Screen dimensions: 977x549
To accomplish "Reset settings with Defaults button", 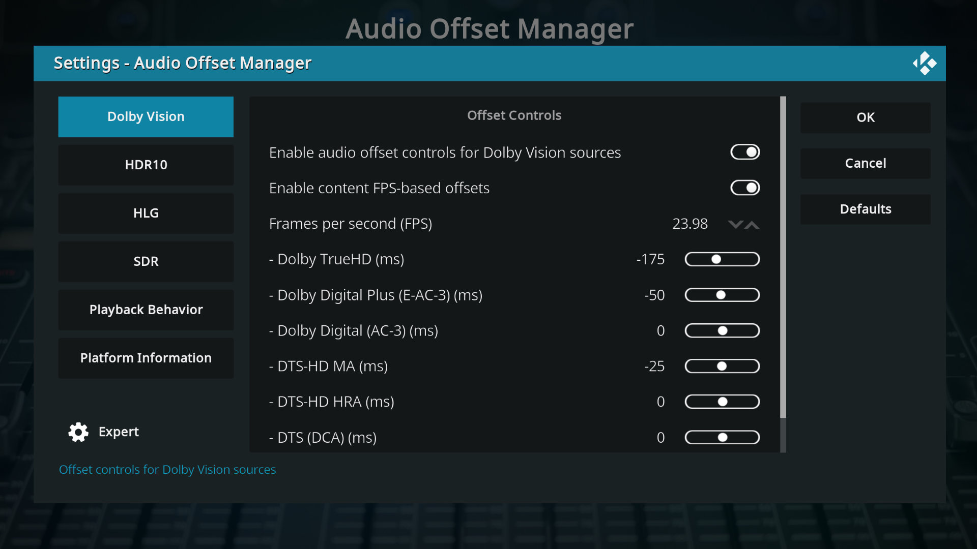I will click(865, 209).
